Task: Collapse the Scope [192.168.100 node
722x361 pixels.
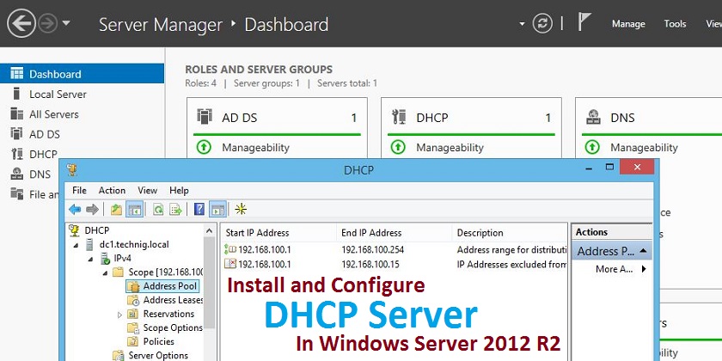Action: point(106,273)
